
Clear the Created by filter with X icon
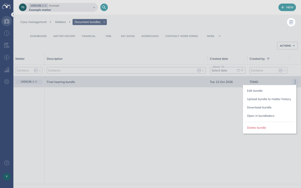pos(284,70)
